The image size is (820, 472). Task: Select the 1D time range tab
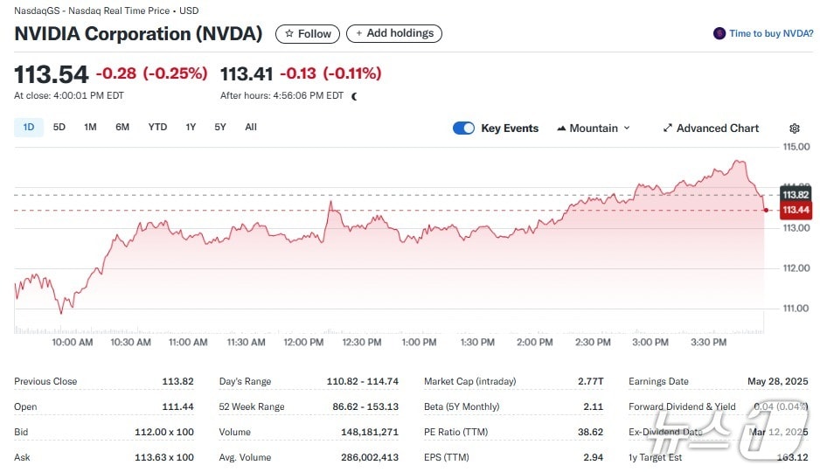[29, 128]
